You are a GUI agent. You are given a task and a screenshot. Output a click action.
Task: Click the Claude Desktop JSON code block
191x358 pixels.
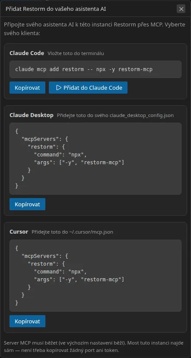coord(95,159)
